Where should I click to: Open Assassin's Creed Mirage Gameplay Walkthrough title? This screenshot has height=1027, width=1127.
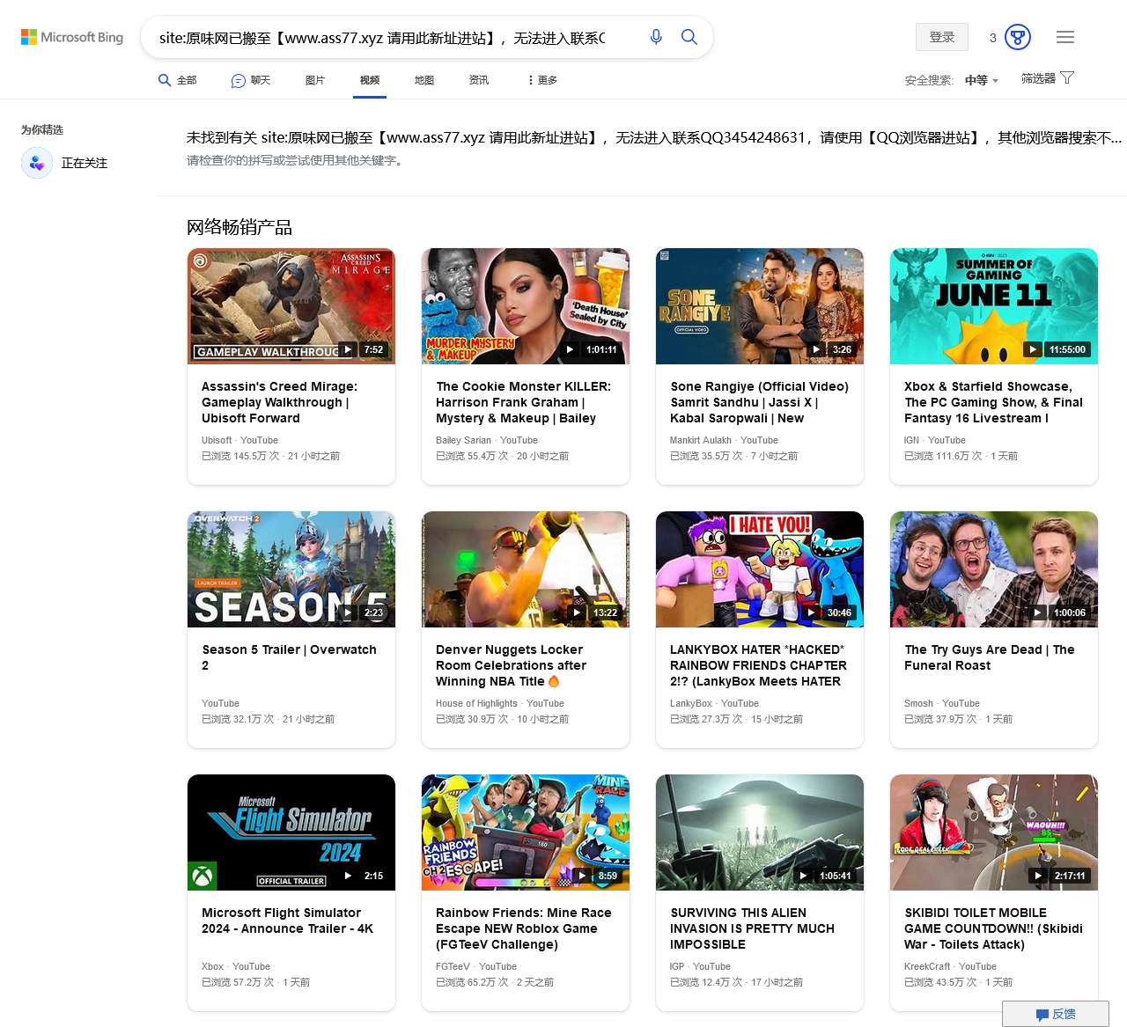(279, 402)
